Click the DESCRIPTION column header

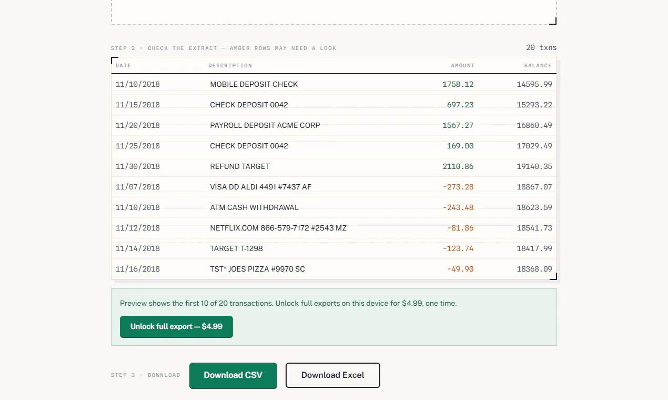tap(230, 66)
